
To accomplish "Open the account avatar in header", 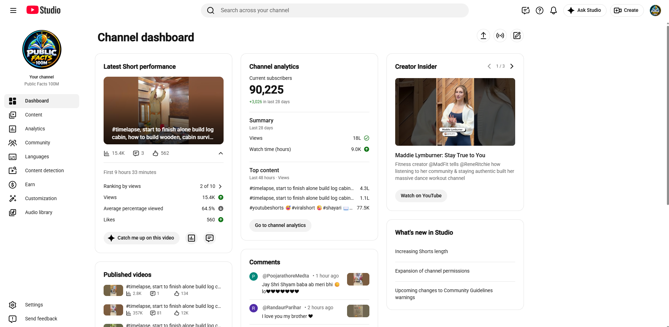I will point(655,10).
